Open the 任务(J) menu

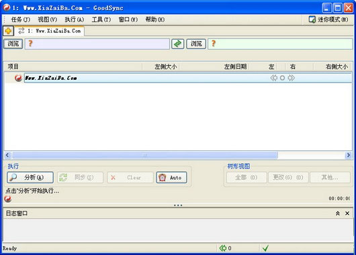[x=20, y=19]
